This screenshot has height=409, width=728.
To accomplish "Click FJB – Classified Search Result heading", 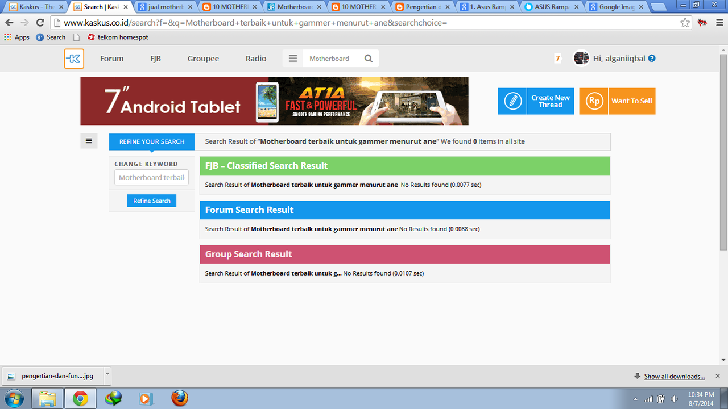I will 266,166.
